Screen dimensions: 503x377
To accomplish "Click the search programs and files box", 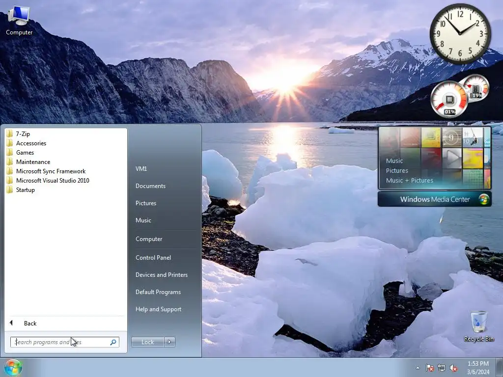I will pos(64,342).
